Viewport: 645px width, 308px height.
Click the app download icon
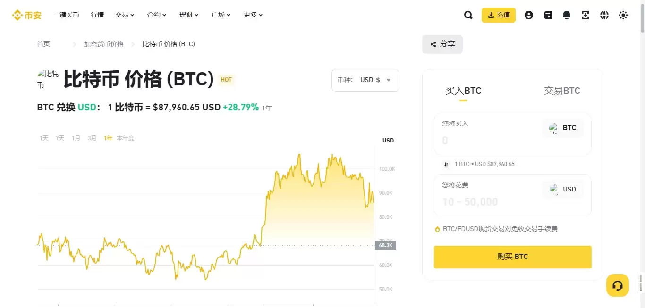[x=586, y=15]
